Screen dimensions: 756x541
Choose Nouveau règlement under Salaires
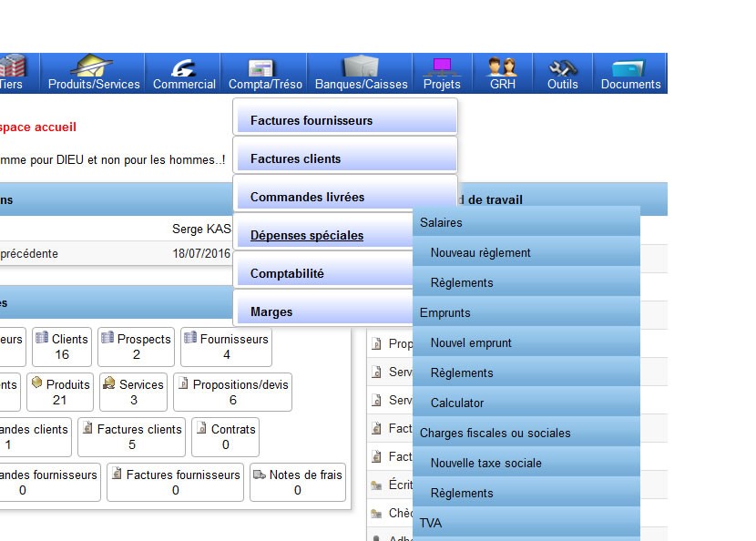(526, 252)
